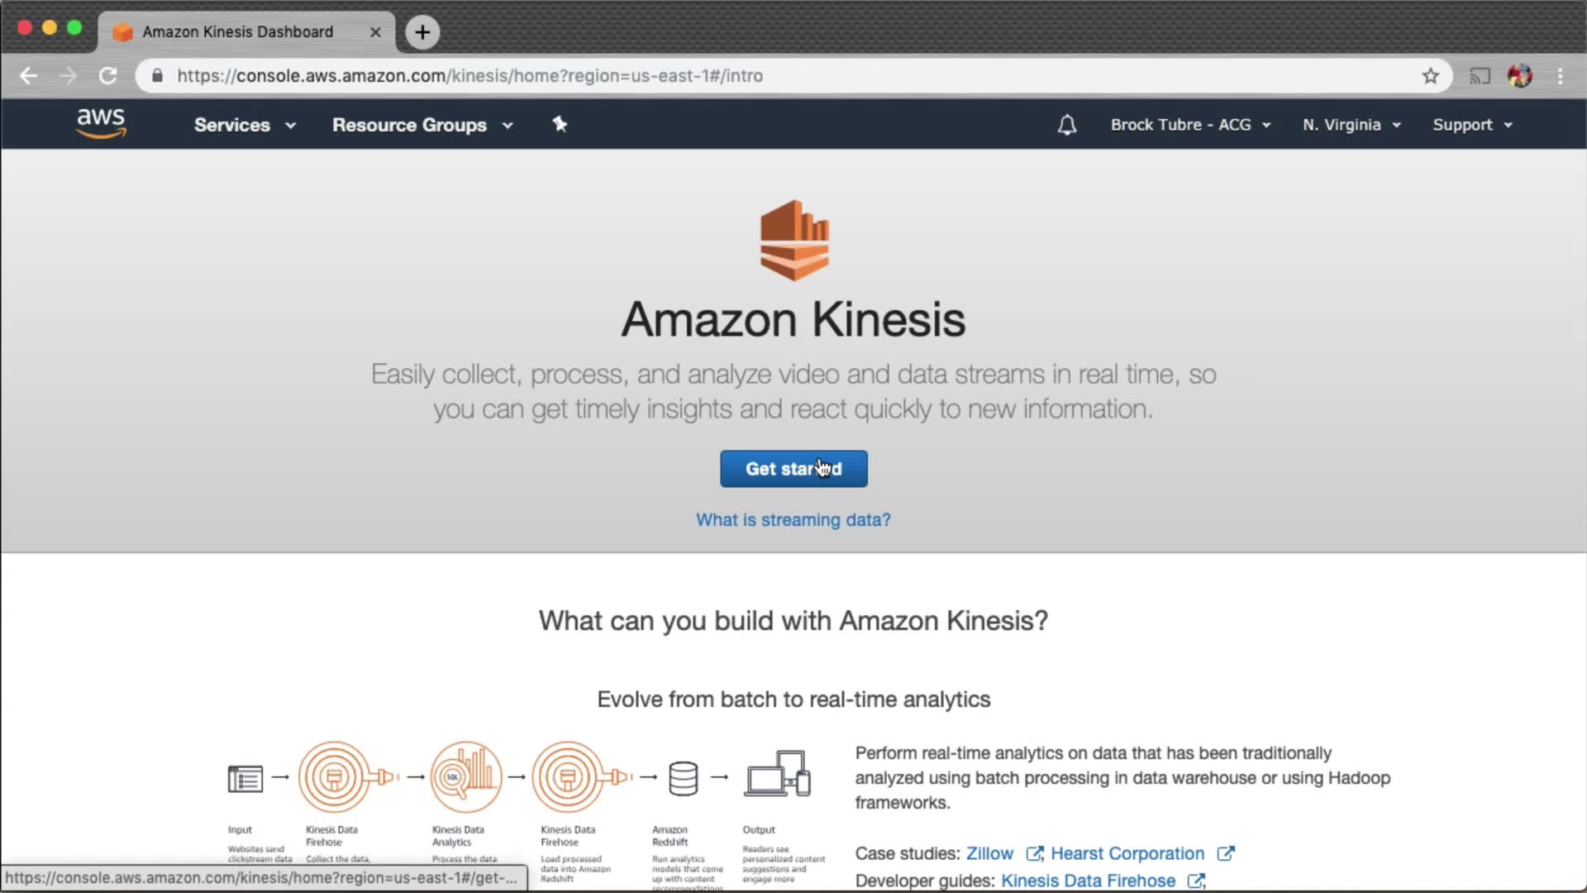Viewport: 1587px width, 893px height.
Task: Reload the page
Action: point(107,76)
